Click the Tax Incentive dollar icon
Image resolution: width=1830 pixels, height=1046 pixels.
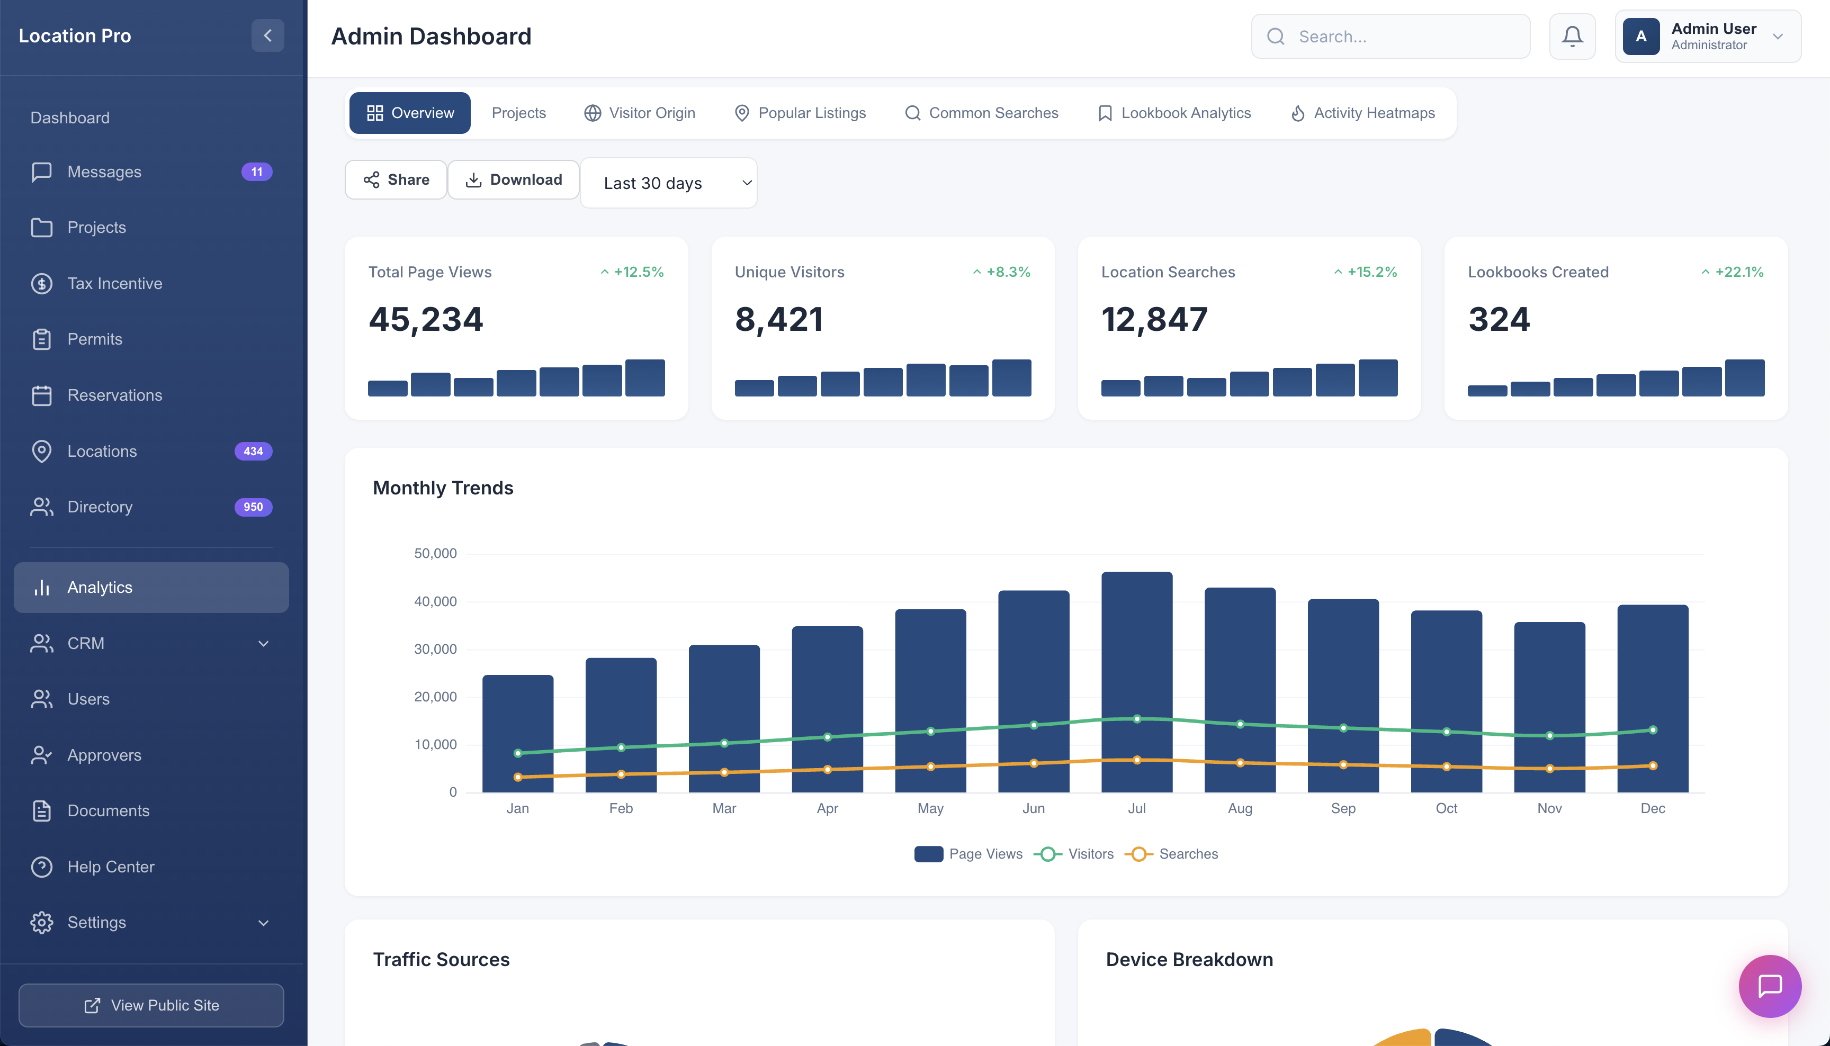coord(42,284)
